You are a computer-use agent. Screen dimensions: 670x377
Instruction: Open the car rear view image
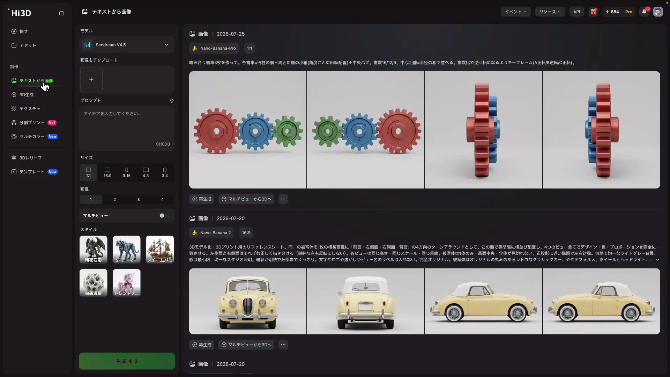tap(366, 301)
